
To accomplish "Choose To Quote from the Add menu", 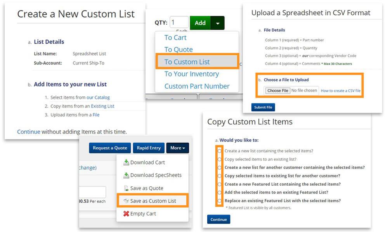I will point(178,49).
